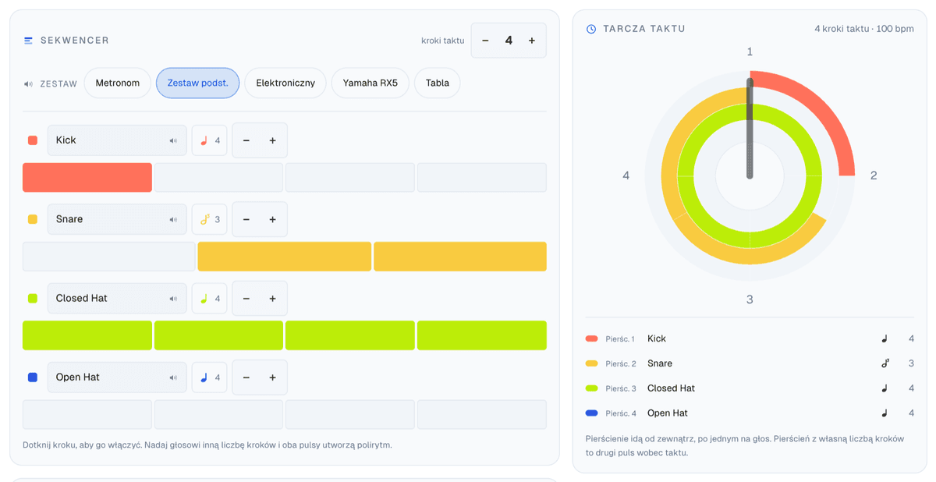The width and height of the screenshot is (936, 482).
Task: Pick the Yamaha RX5 kit
Action: (x=370, y=83)
